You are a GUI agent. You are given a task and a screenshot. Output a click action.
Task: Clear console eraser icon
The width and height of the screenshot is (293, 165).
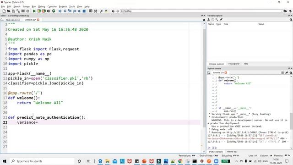click(x=287, y=72)
